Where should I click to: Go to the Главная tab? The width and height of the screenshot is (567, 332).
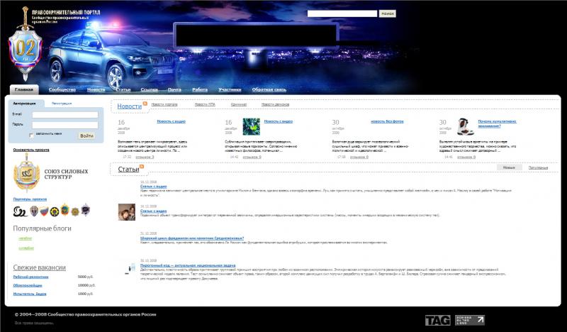[24, 89]
